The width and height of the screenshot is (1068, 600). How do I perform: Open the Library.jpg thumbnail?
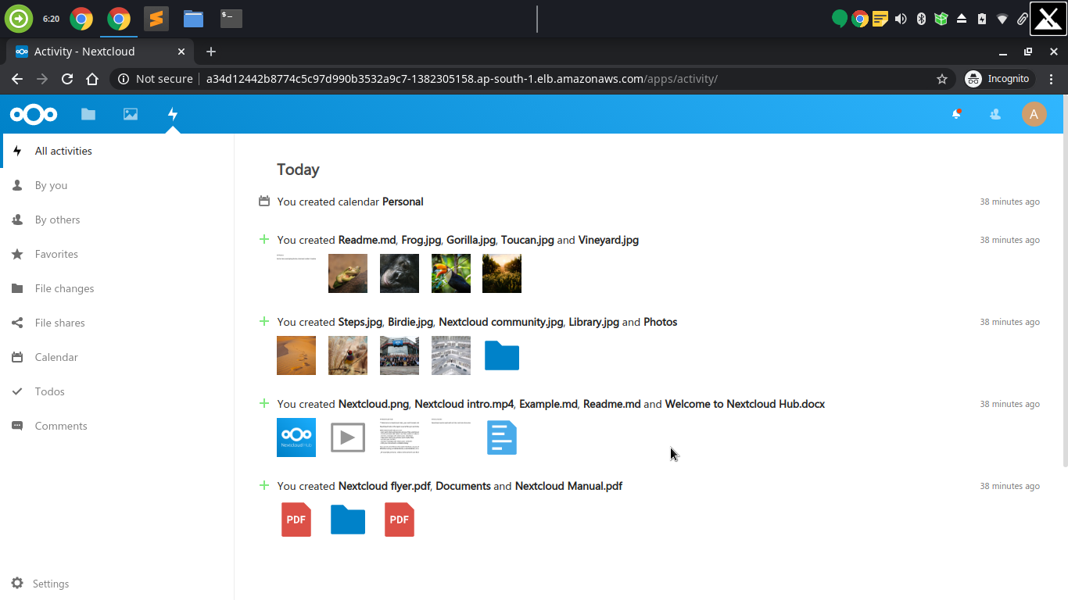pos(451,355)
